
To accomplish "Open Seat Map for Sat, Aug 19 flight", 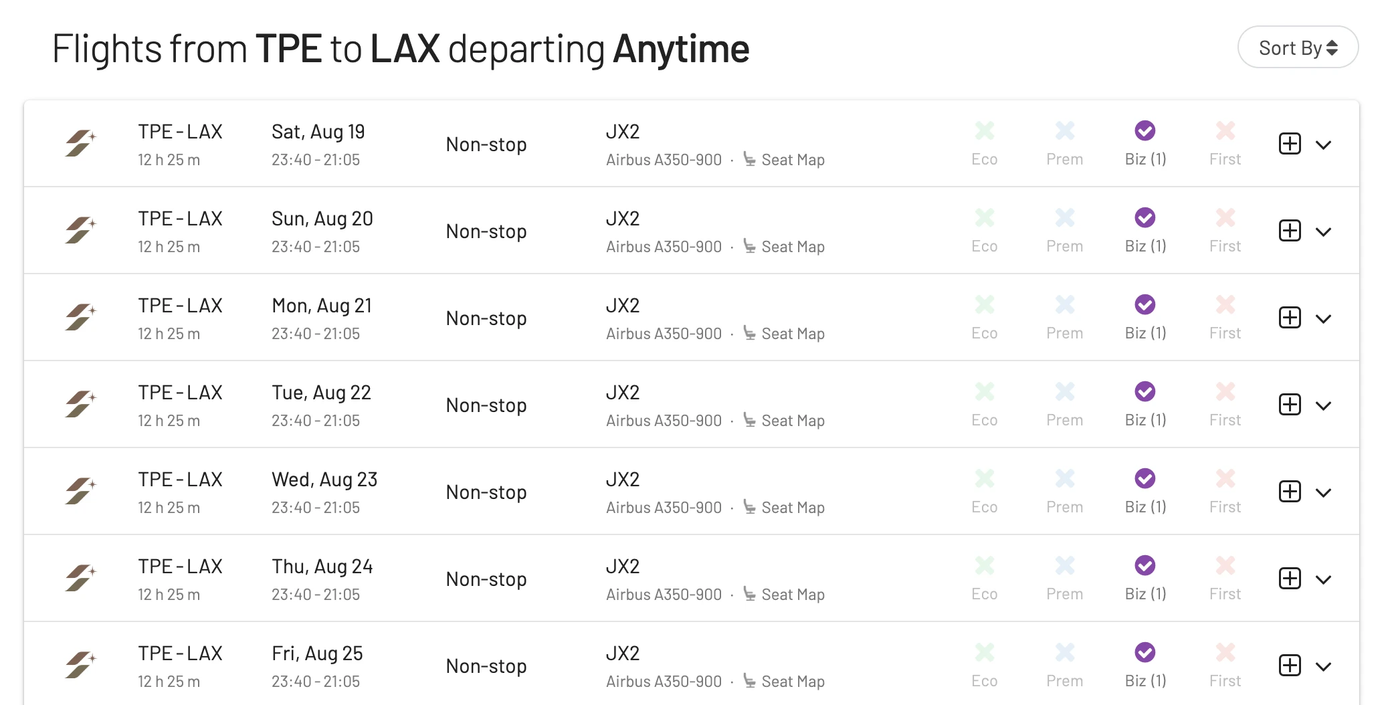I will pyautogui.click(x=784, y=160).
